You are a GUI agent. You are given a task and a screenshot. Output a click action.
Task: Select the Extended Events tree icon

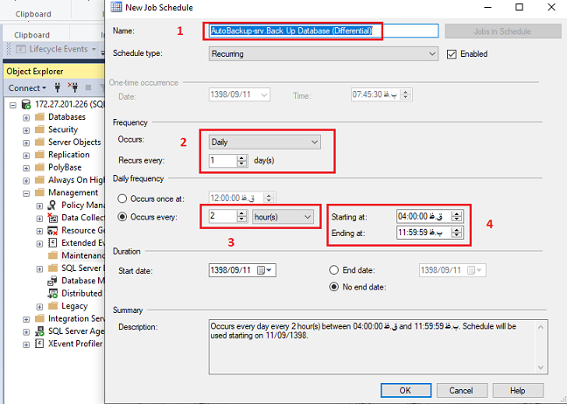(x=52, y=242)
